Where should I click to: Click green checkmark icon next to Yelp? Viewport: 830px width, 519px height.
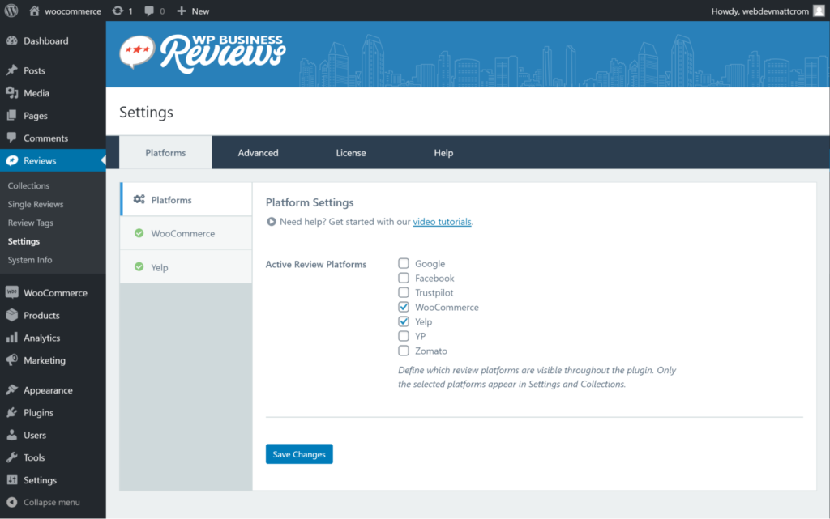coord(139,267)
